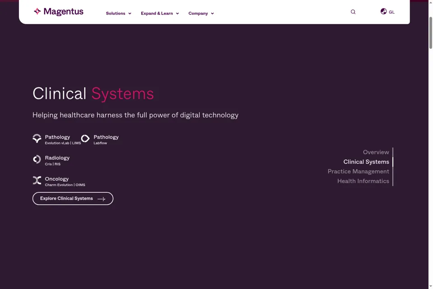433x289 pixels.
Task: Open the Radiology Cris RIS link
Action: tap(51, 160)
